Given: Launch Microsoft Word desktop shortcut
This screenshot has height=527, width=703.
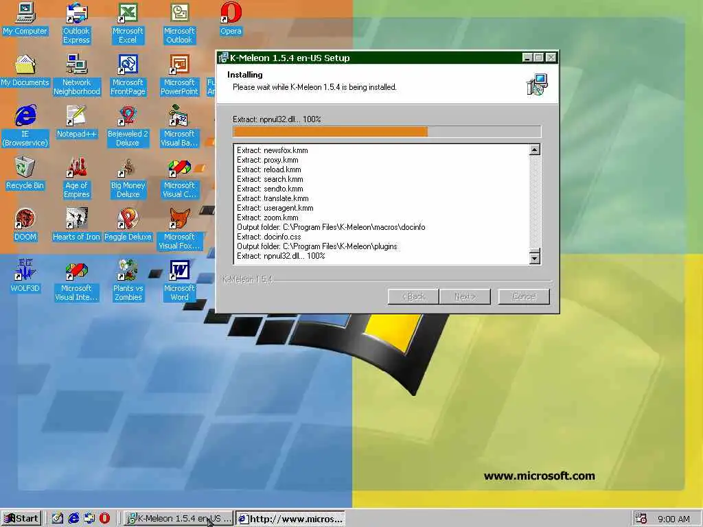Looking at the screenshot, I should pyautogui.click(x=179, y=281).
